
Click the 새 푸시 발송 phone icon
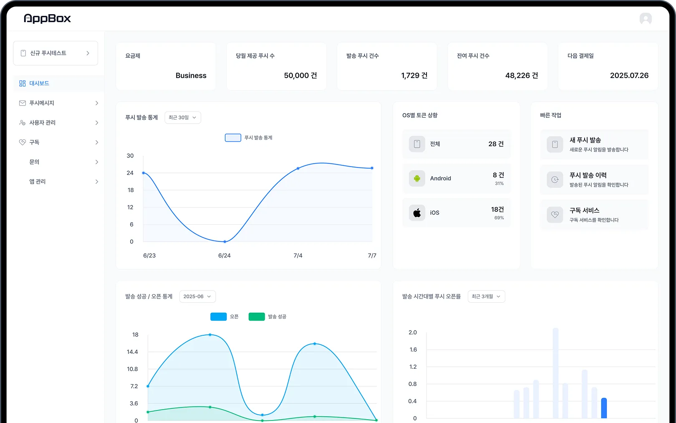tap(555, 144)
